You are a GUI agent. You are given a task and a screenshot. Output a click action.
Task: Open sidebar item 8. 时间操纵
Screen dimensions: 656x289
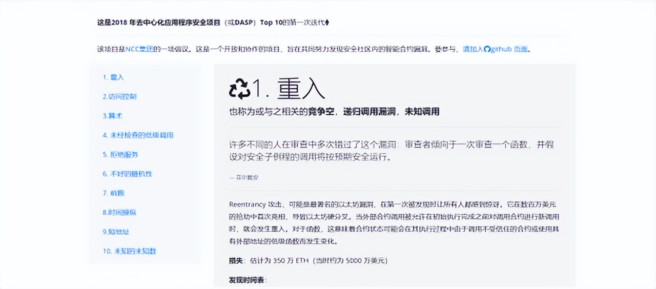(119, 212)
